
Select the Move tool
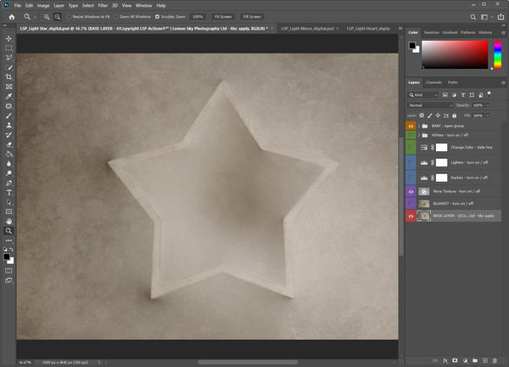[9, 38]
